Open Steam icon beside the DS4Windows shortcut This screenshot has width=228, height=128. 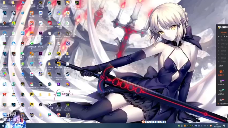tap(68, 74)
